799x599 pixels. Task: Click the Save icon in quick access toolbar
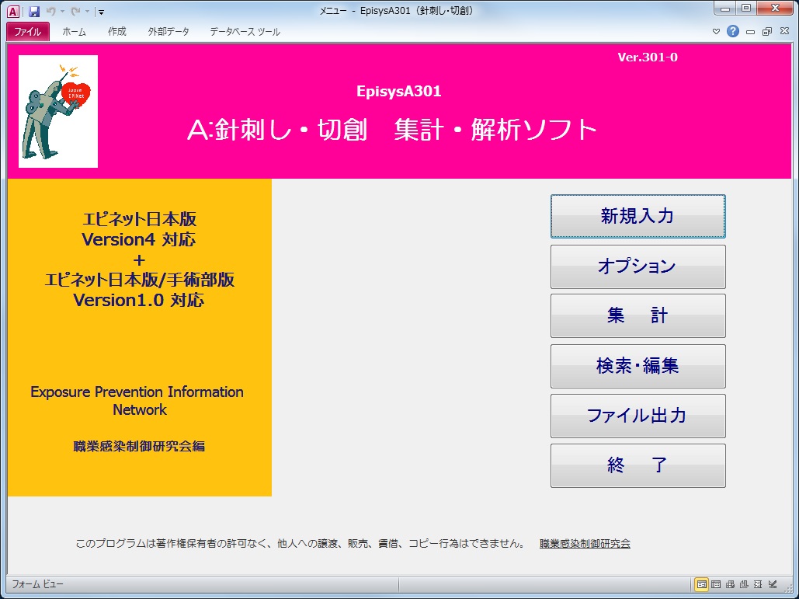click(x=34, y=12)
